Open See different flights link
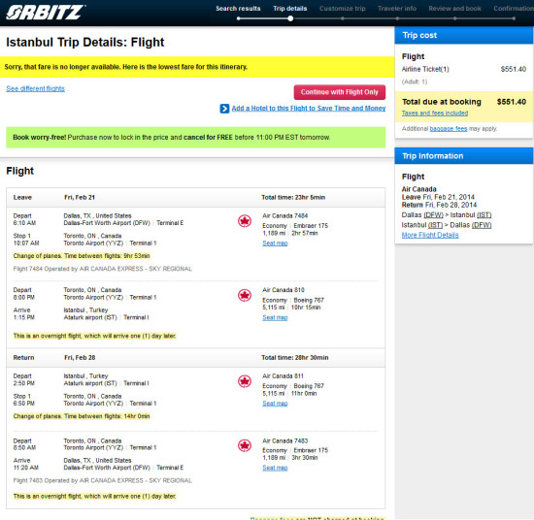 [35, 89]
